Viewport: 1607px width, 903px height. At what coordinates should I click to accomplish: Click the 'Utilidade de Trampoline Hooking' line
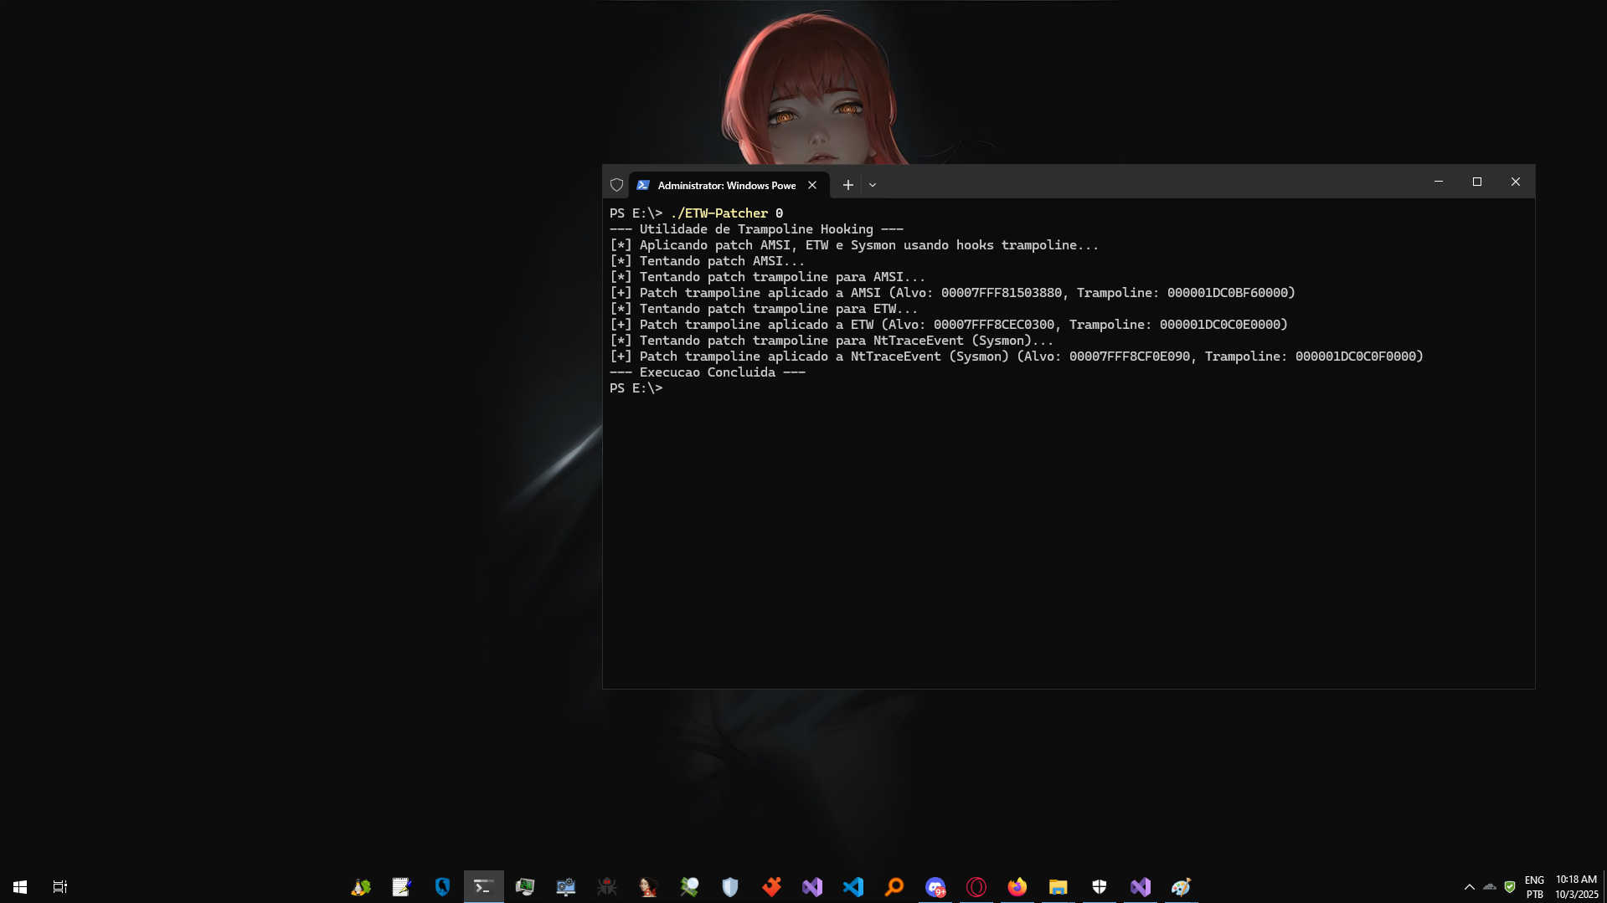[756, 229]
